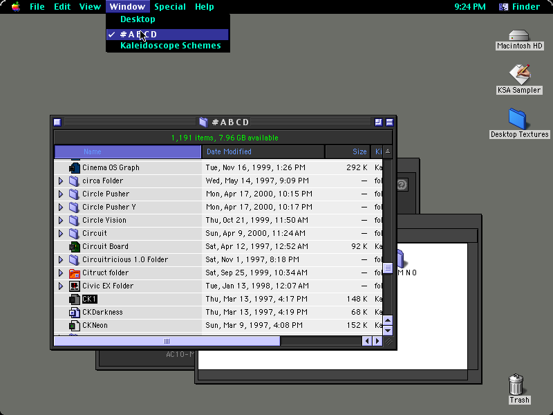Click the Finder application menu icon
The image size is (553, 415).
click(x=504, y=7)
